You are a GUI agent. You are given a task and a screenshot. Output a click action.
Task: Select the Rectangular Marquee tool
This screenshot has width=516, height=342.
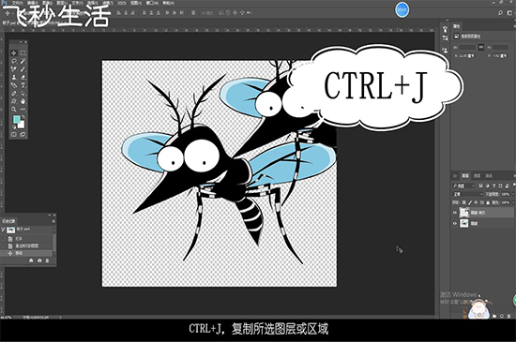[23, 52]
